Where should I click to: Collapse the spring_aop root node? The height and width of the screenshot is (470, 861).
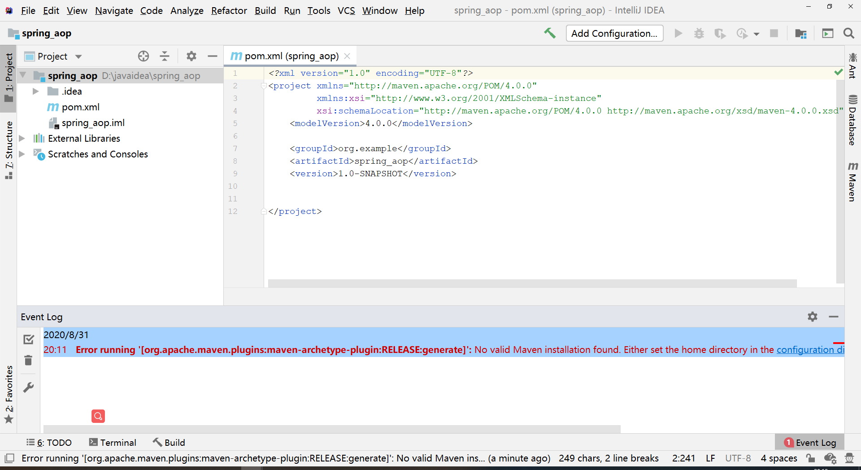pyautogui.click(x=23, y=75)
